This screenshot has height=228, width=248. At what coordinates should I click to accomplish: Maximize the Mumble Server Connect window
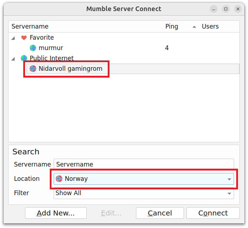tap(226, 9)
